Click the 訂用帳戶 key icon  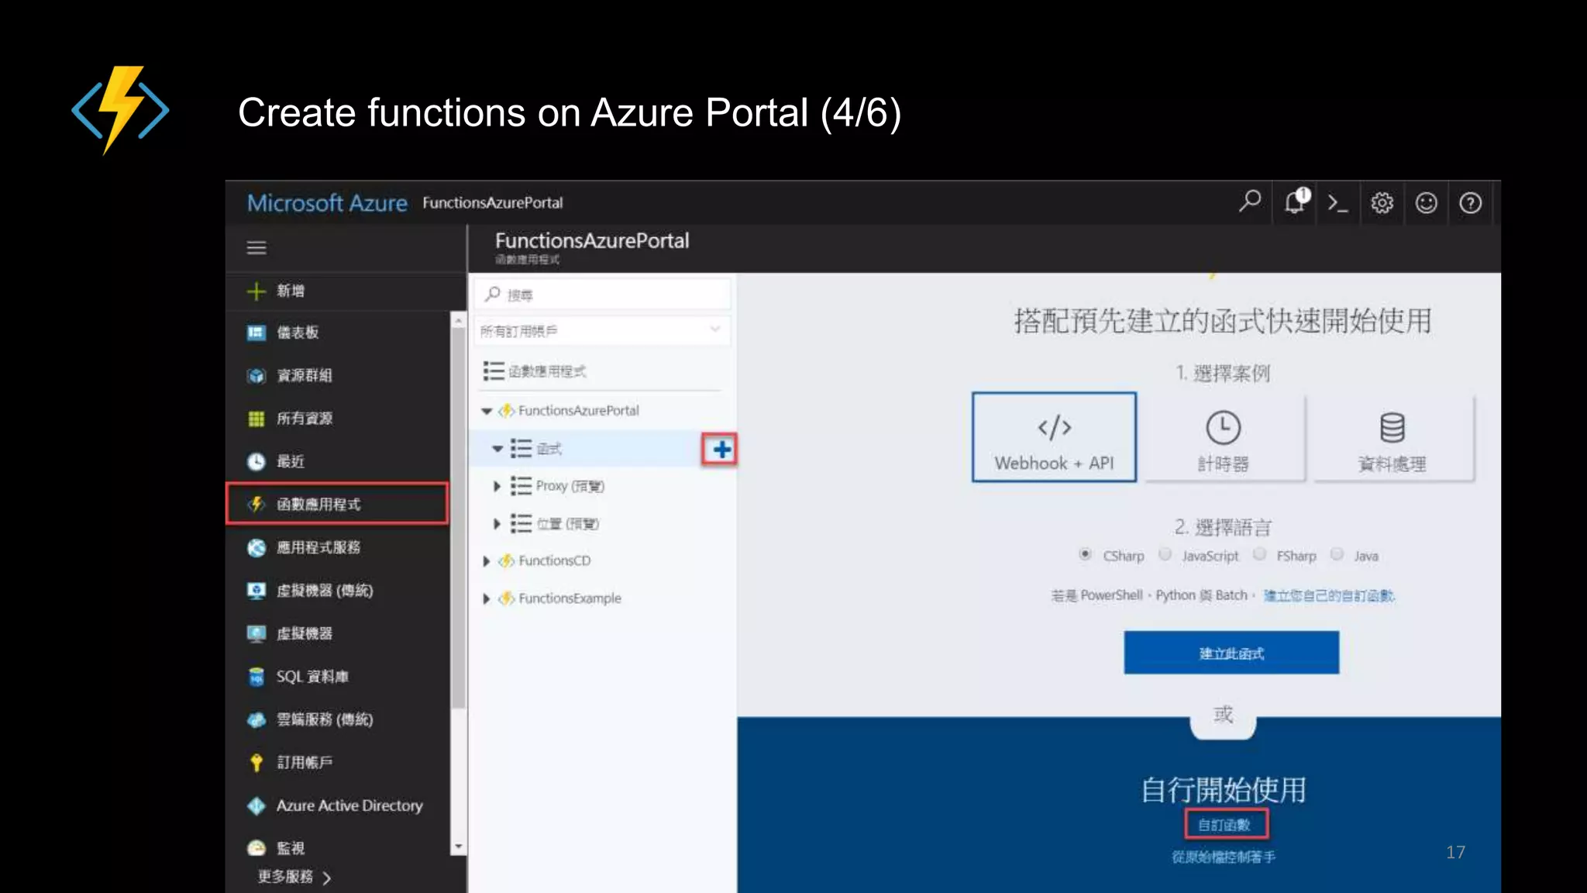(256, 763)
